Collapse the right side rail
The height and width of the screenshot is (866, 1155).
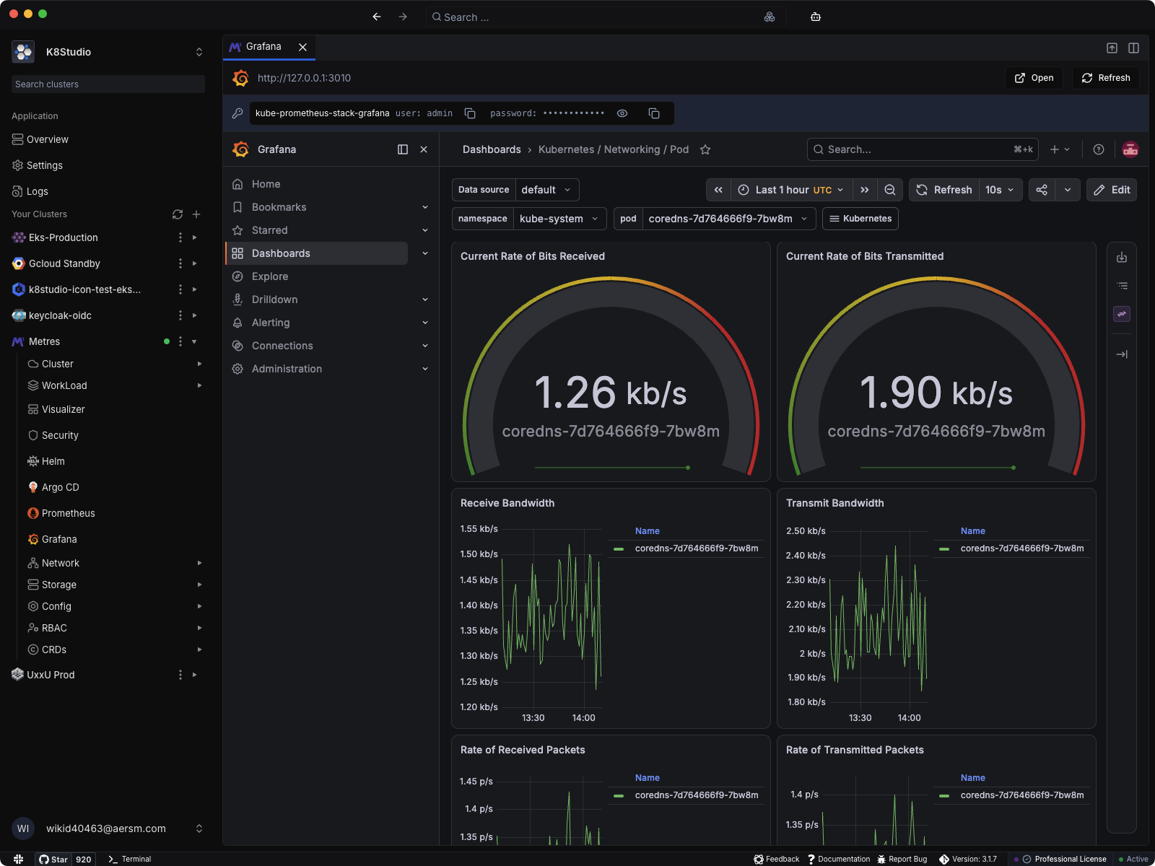click(x=1122, y=354)
